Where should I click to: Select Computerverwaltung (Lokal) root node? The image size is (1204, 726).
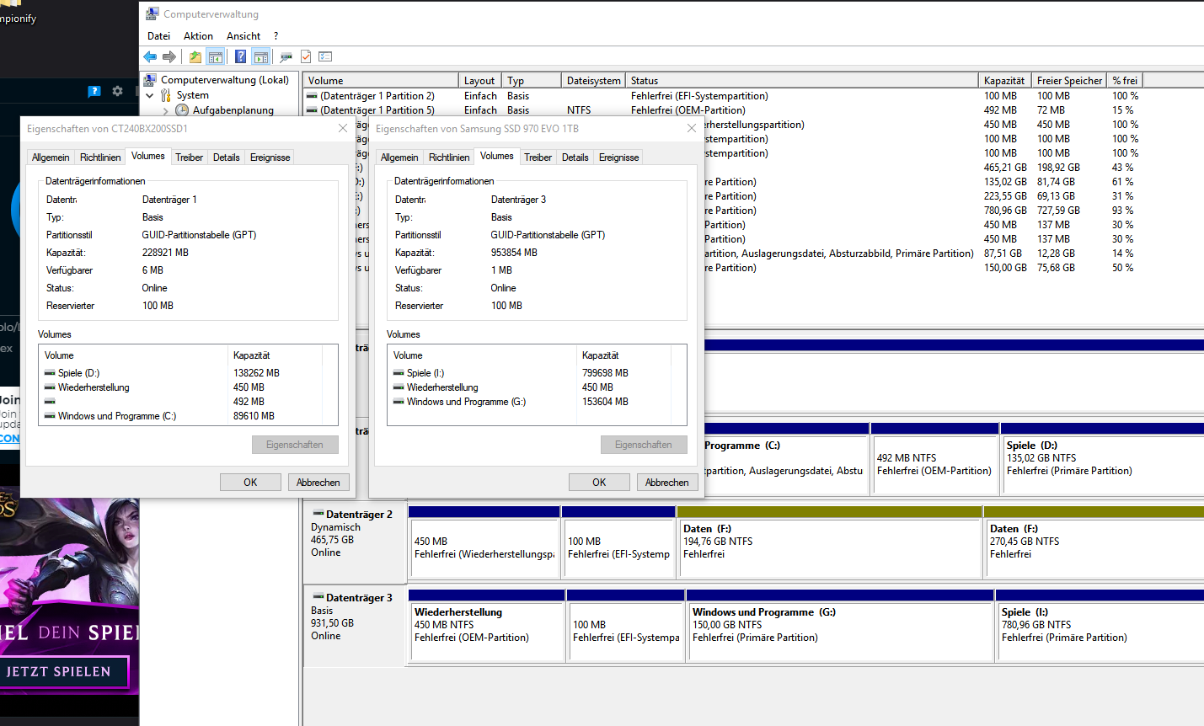pos(224,80)
